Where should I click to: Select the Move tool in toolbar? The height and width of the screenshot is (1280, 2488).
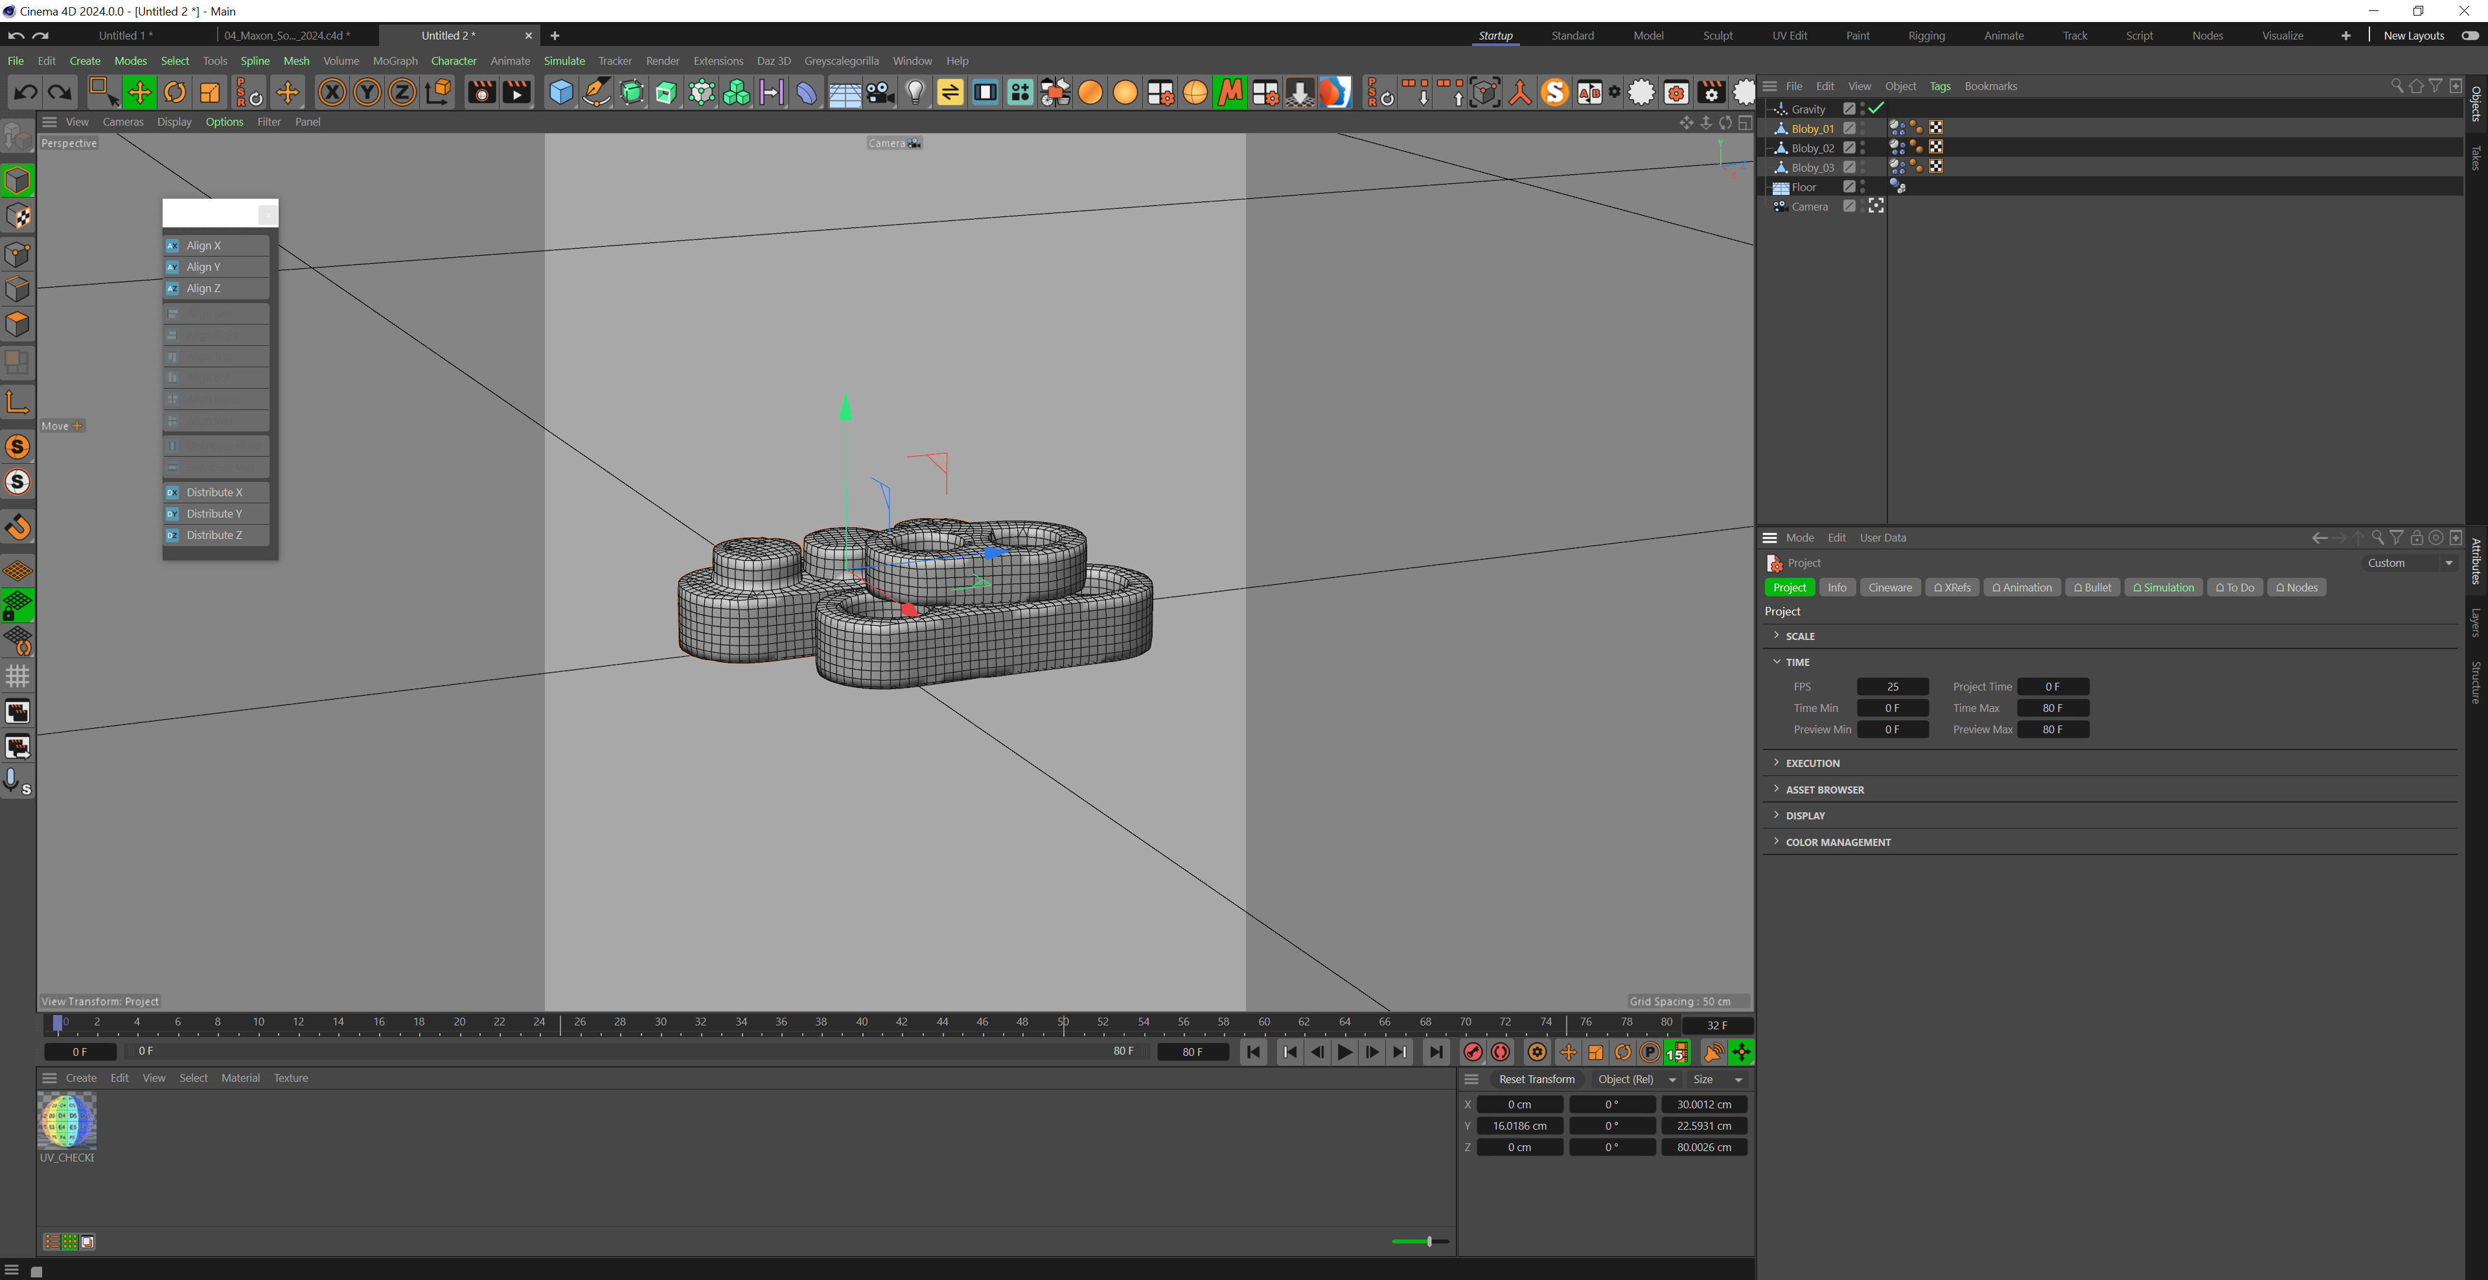coord(139,93)
